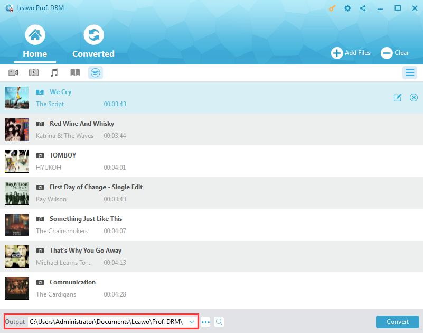Viewport: 423px width, 333px height.
Task: Click the music icon beside TOMBOY
Action: pyautogui.click(x=40, y=155)
